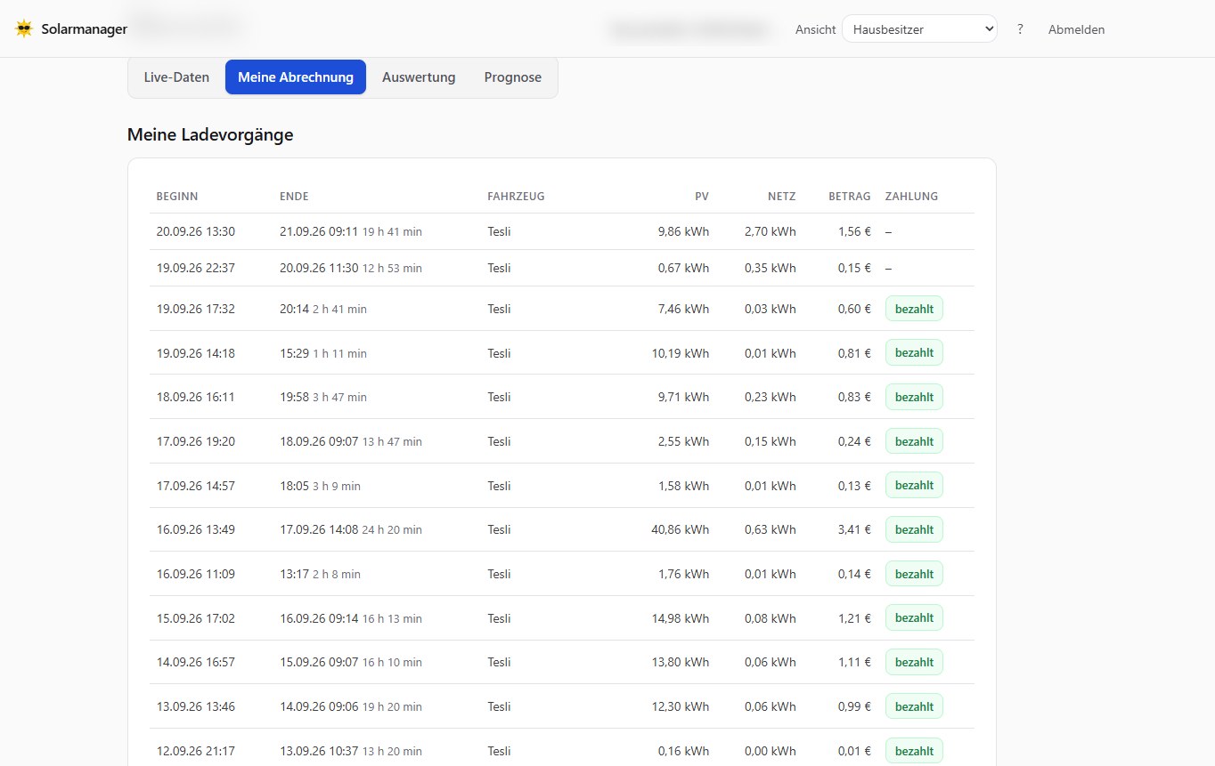Click start time 16.09.26 11:09
Viewport: 1215px width, 766px height.
coord(196,574)
